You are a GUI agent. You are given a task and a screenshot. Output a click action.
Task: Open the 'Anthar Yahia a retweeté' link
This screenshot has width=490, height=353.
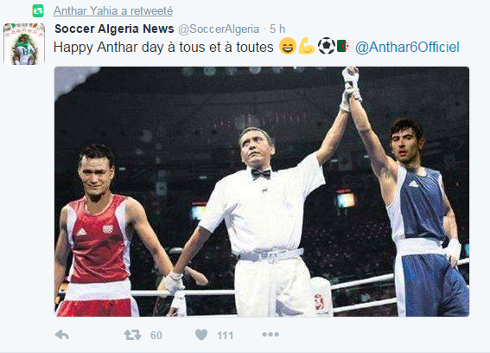[113, 11]
